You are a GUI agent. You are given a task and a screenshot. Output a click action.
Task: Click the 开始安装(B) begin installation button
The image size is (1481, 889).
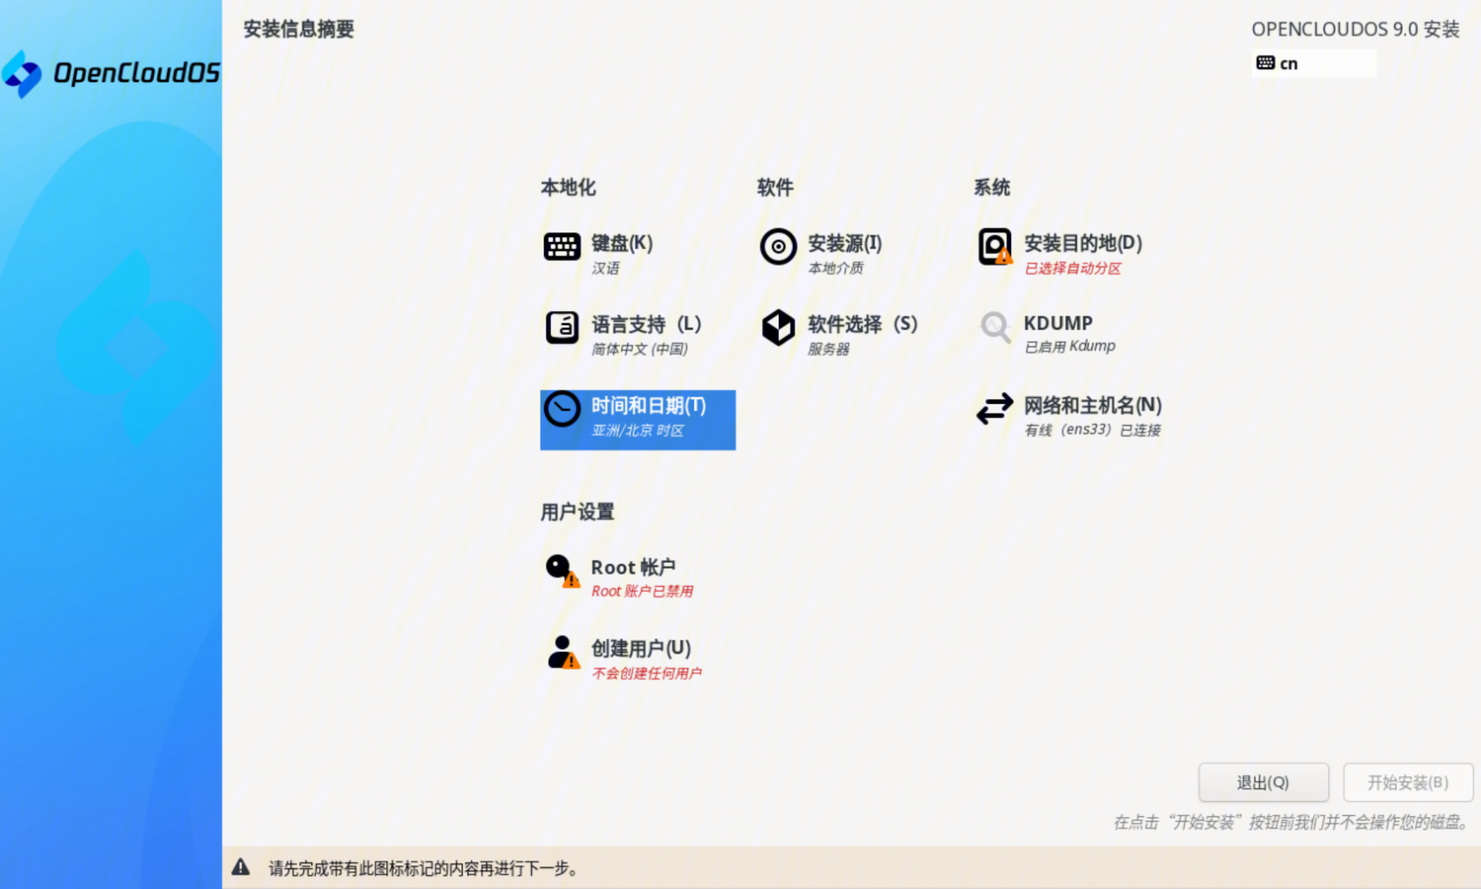pos(1408,782)
